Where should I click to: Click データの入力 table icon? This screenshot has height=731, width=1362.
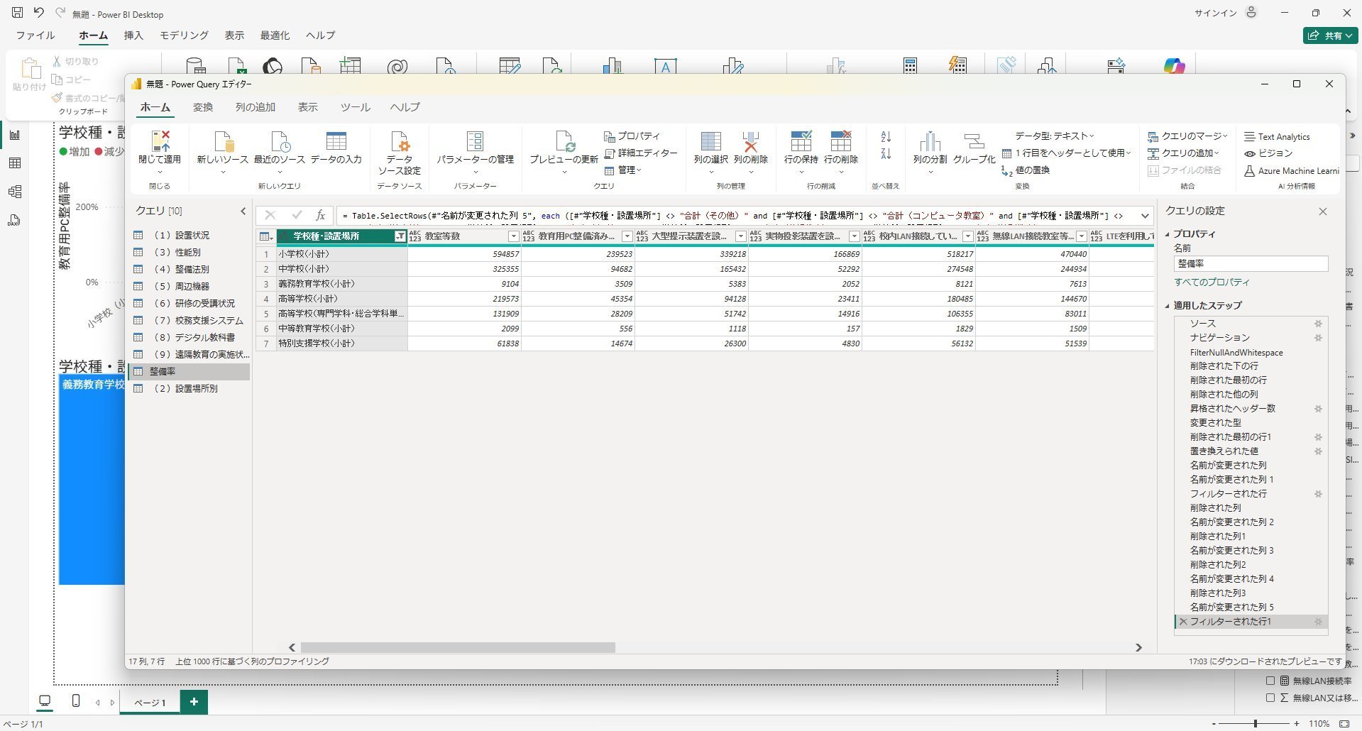[x=336, y=141]
